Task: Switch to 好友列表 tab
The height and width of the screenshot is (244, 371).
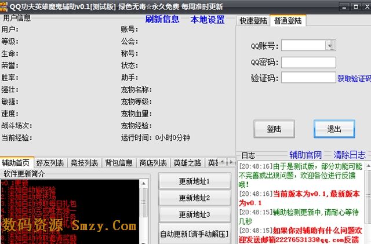Action: [50, 163]
